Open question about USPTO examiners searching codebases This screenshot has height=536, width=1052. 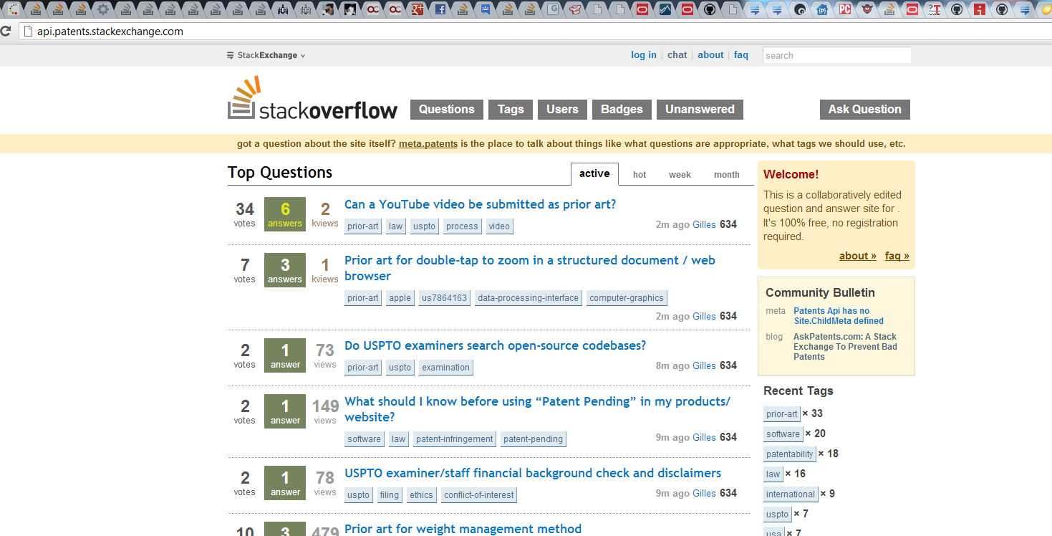[496, 346]
